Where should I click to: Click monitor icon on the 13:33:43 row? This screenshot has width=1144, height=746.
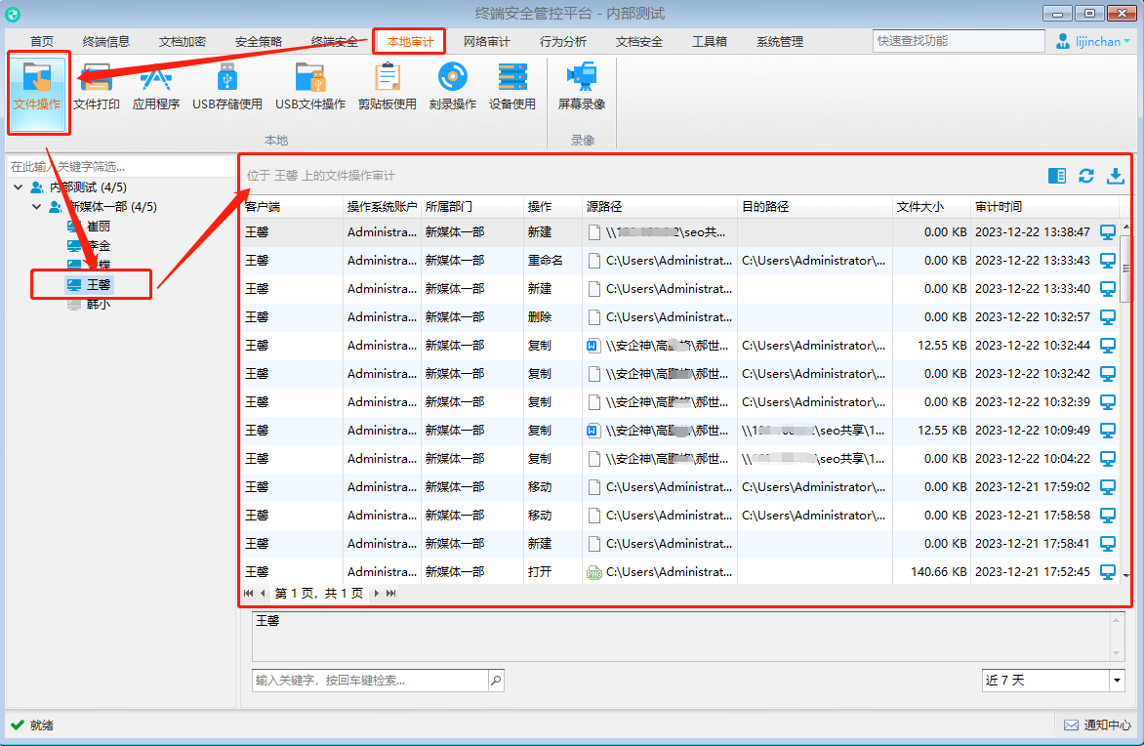[x=1108, y=261]
